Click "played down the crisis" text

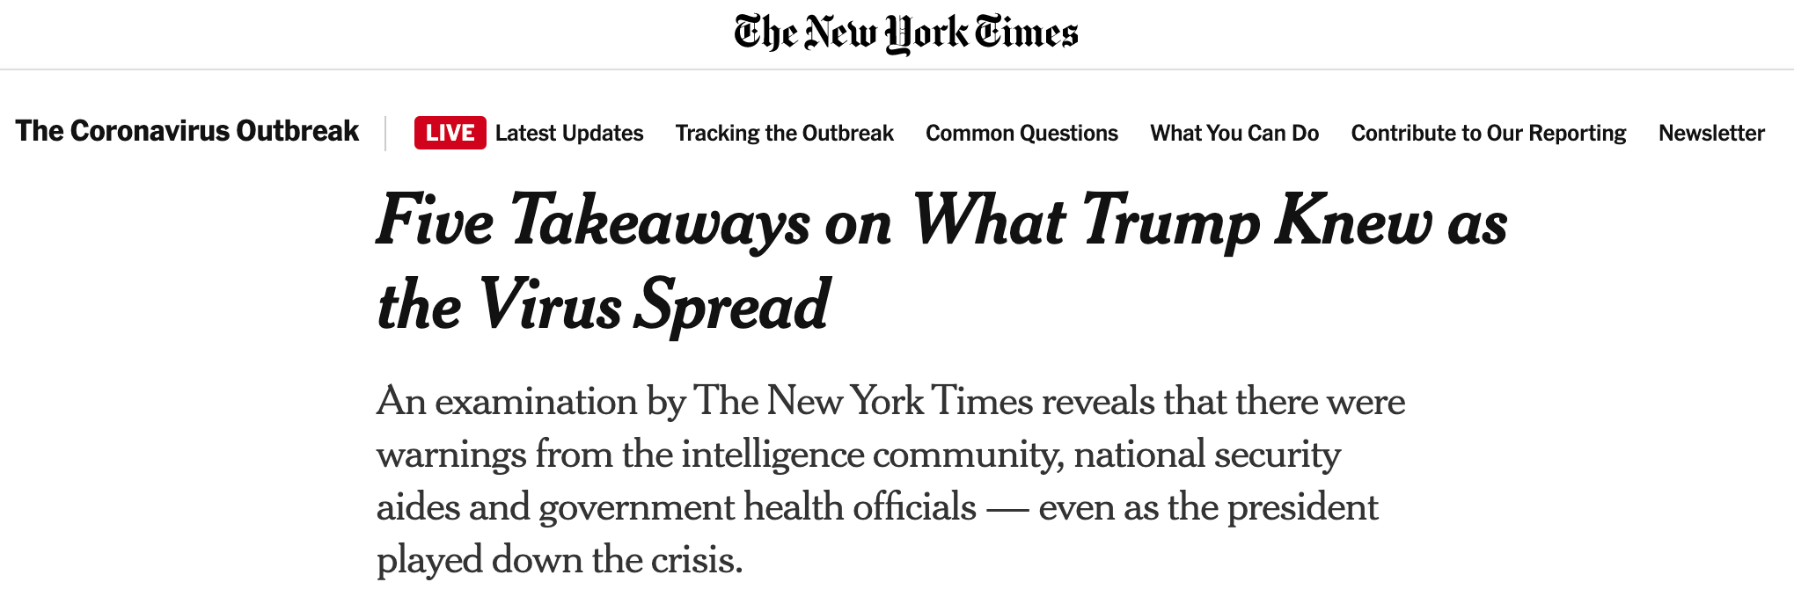(560, 560)
